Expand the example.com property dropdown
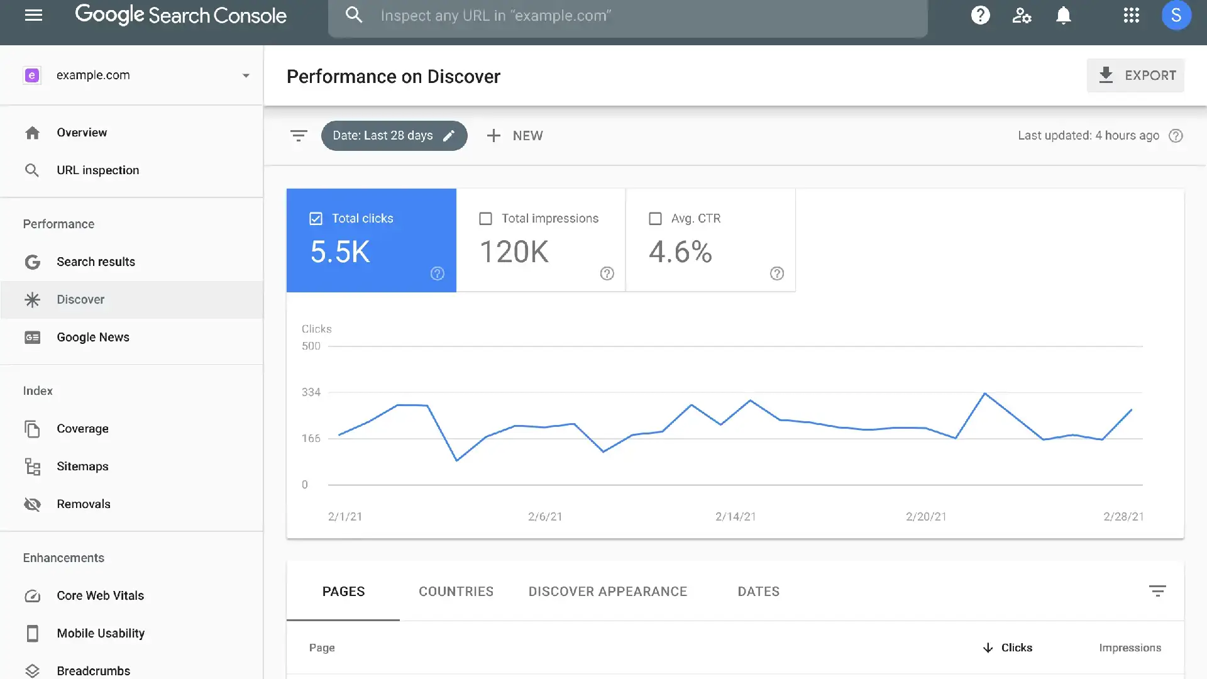This screenshot has height=679, width=1207. 246,75
